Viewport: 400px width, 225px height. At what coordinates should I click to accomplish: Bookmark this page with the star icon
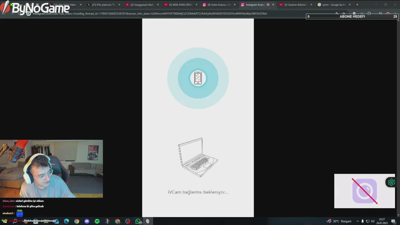[344, 13]
